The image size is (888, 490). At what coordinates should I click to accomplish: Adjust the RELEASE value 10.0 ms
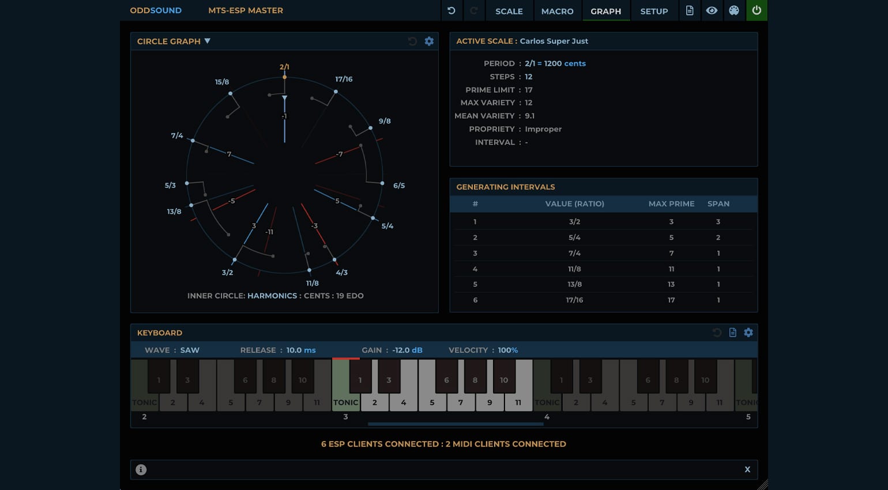click(x=301, y=350)
